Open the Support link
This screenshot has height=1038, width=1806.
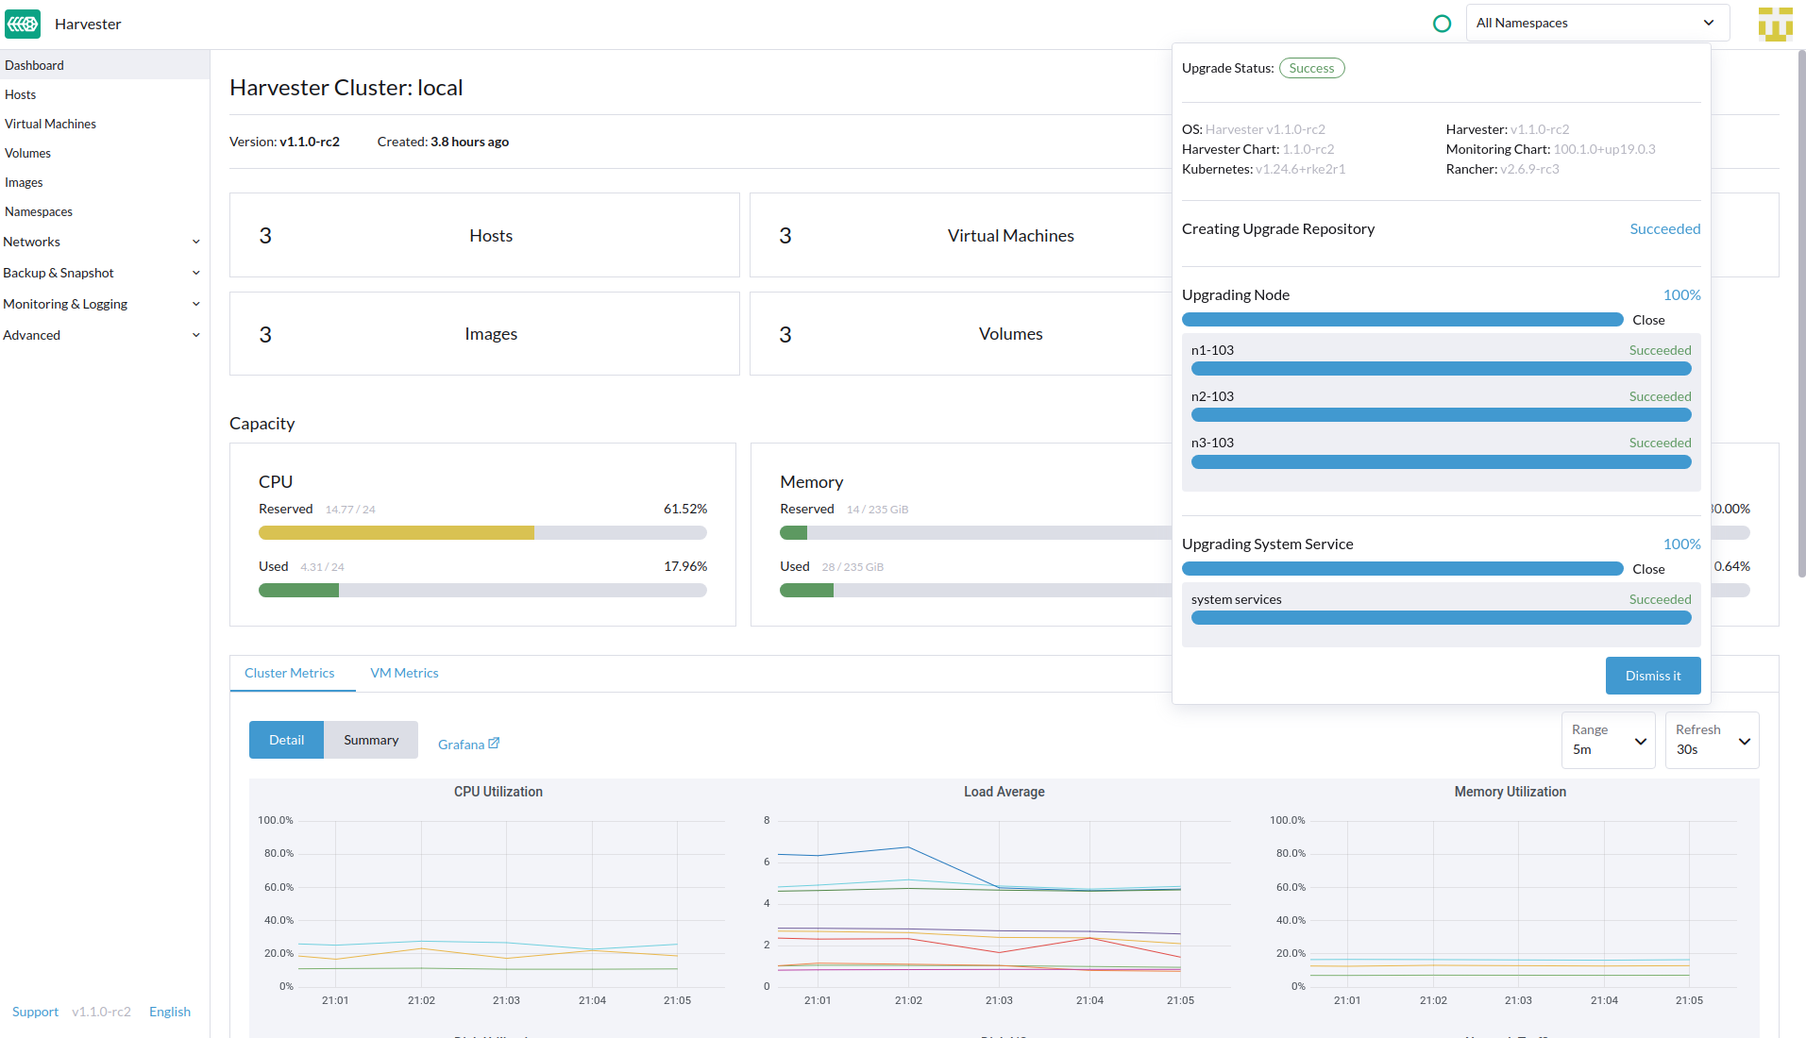(x=35, y=1012)
